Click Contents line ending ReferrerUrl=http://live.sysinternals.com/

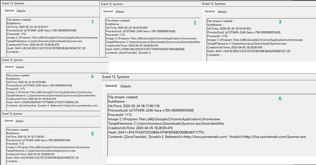[53, 105]
